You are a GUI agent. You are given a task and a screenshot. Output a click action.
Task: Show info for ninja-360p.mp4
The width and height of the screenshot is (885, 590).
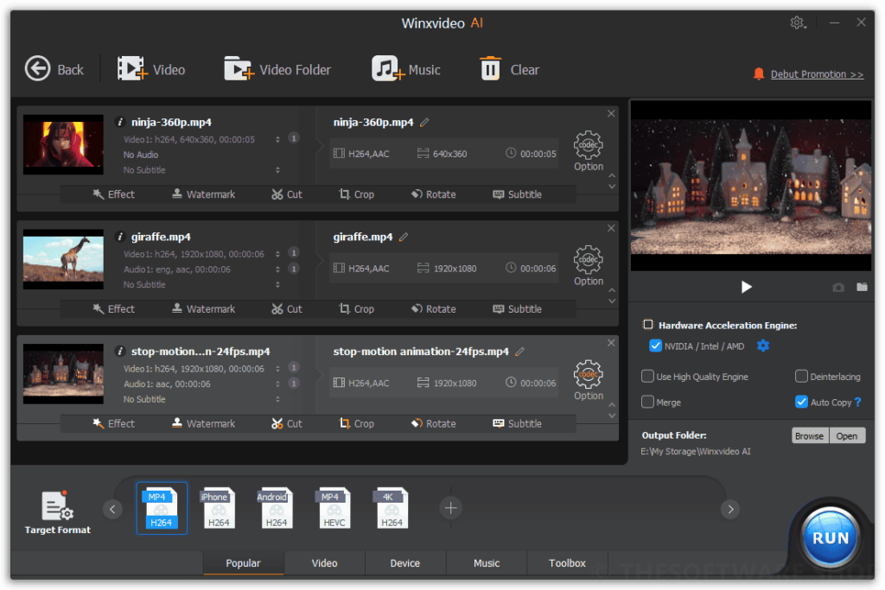pos(119,122)
